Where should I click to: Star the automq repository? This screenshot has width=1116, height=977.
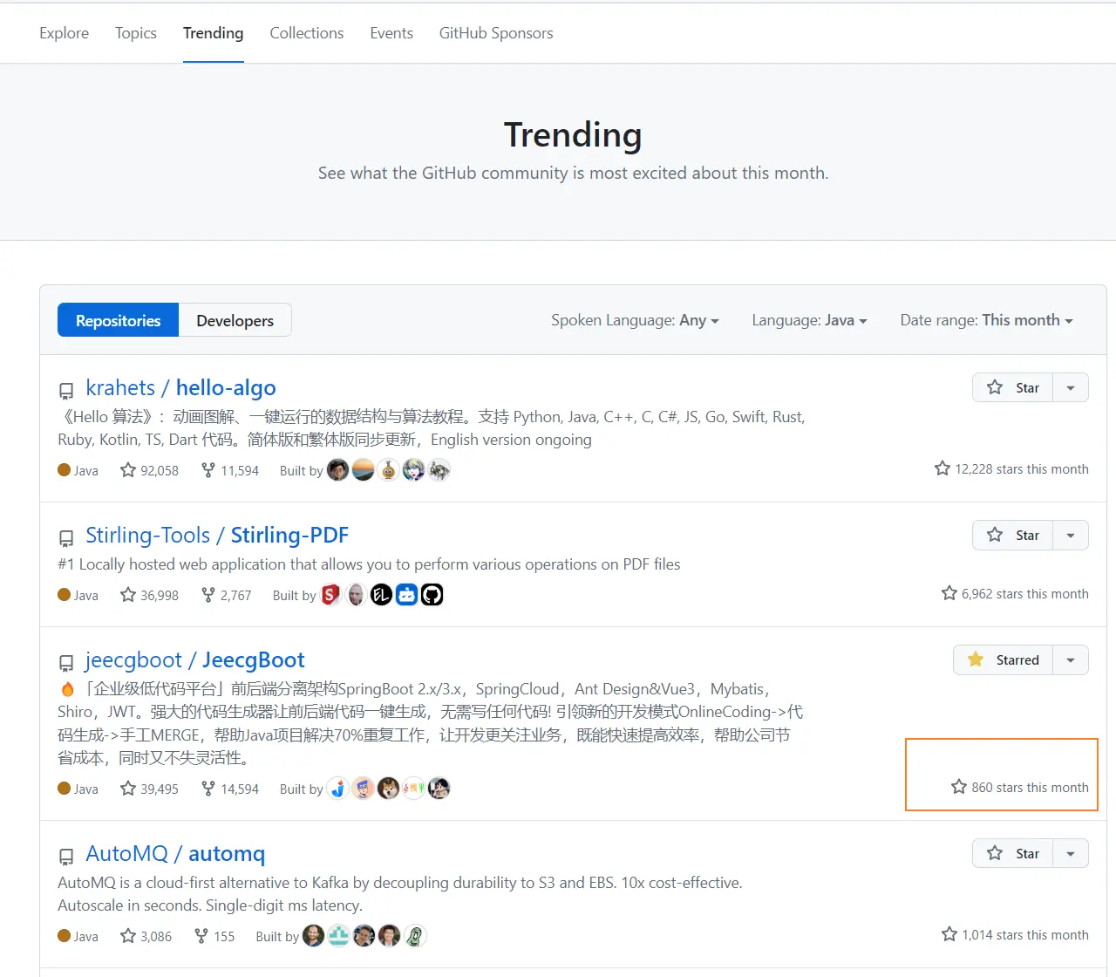pyautogui.click(x=1013, y=853)
